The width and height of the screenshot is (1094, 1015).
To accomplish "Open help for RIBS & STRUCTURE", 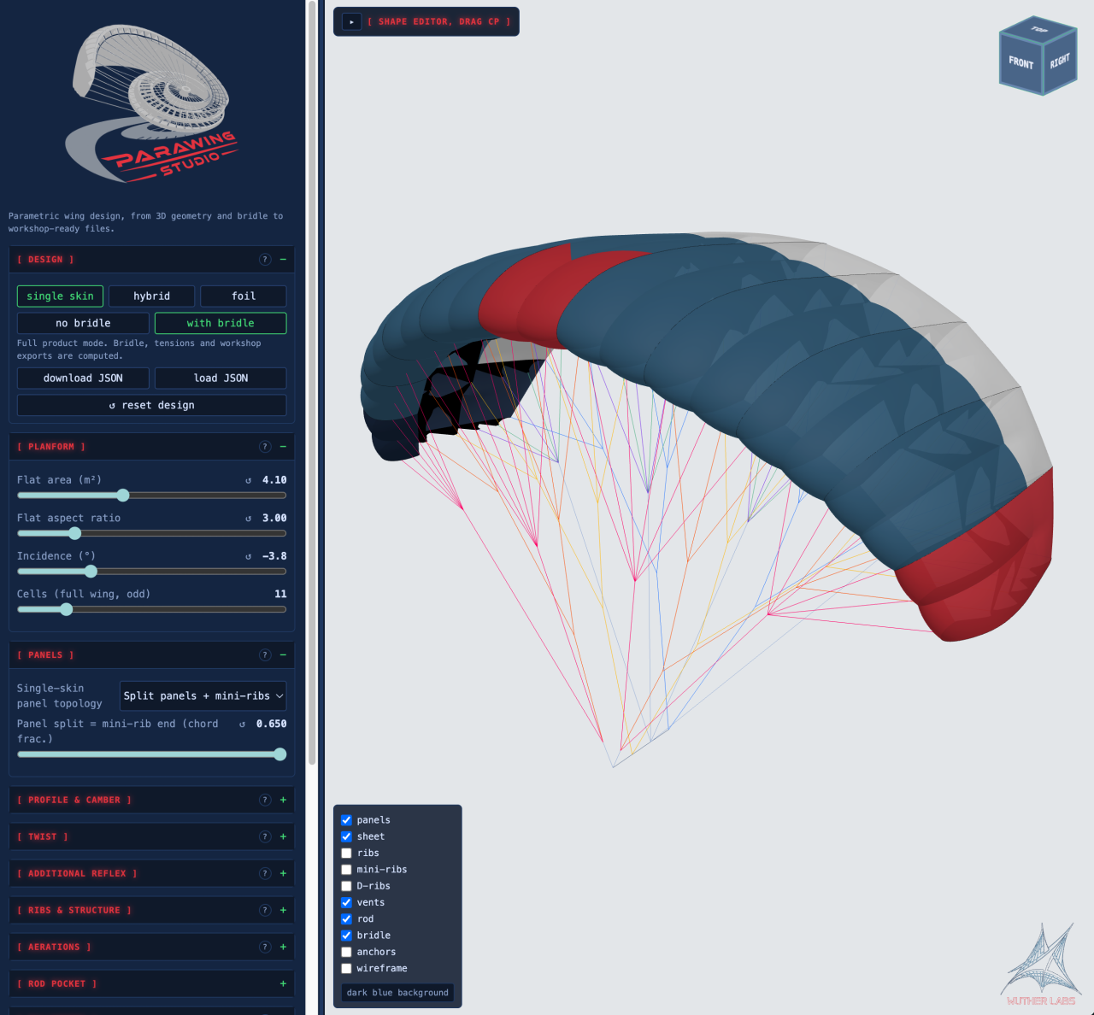I will point(265,911).
